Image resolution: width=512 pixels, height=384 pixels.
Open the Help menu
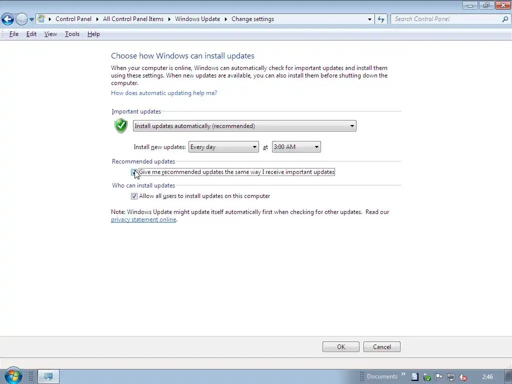(93, 34)
